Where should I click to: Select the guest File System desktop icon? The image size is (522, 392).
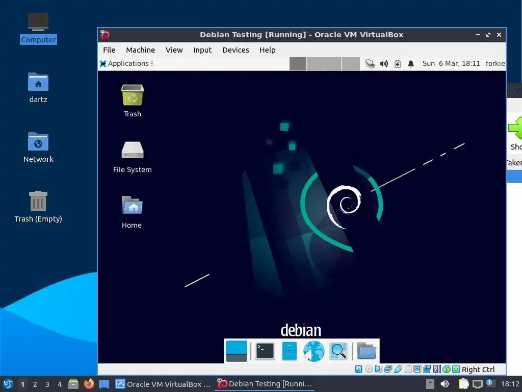click(133, 157)
